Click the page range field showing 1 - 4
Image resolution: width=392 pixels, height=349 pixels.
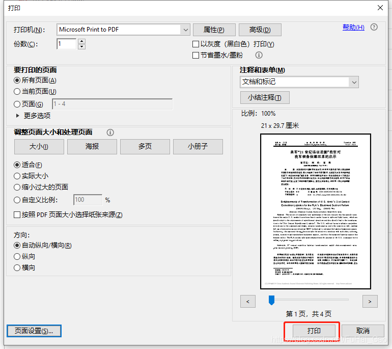point(112,104)
